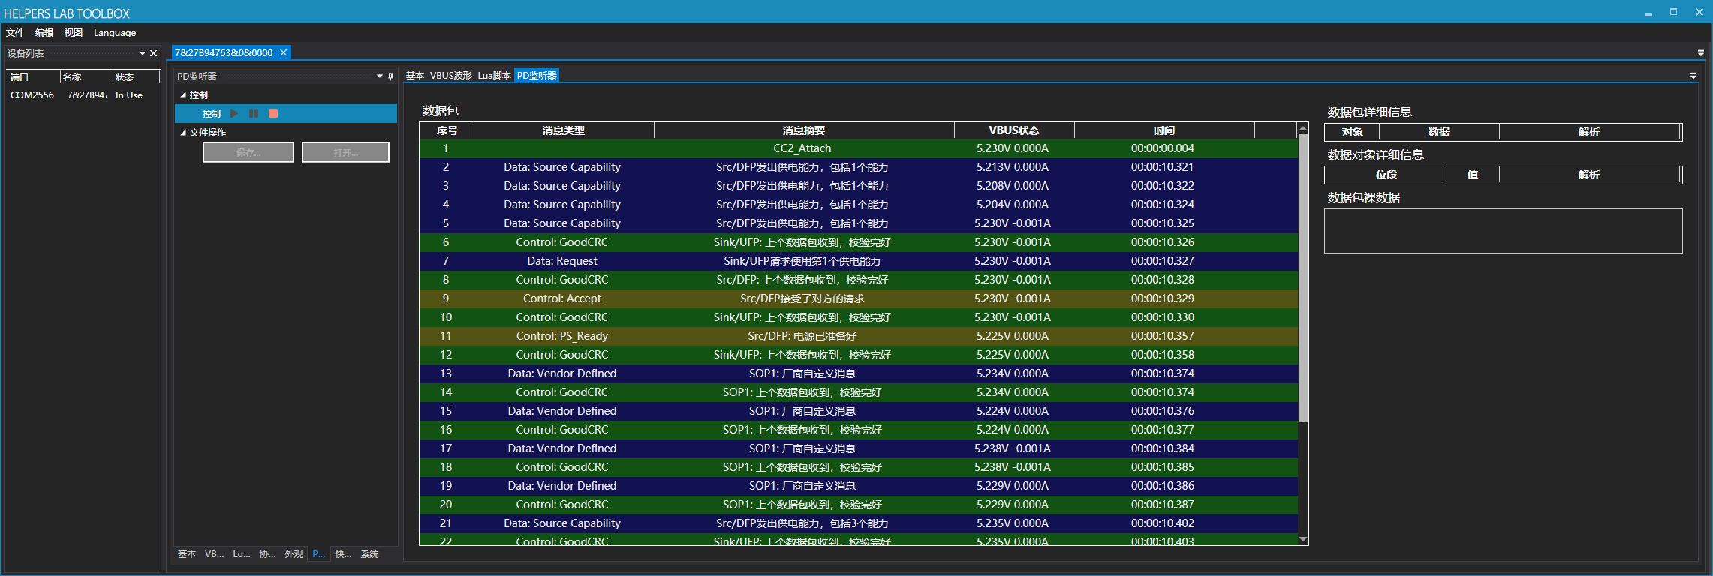Switch to bottom 快... panel tab
The image size is (1713, 576).
[343, 554]
